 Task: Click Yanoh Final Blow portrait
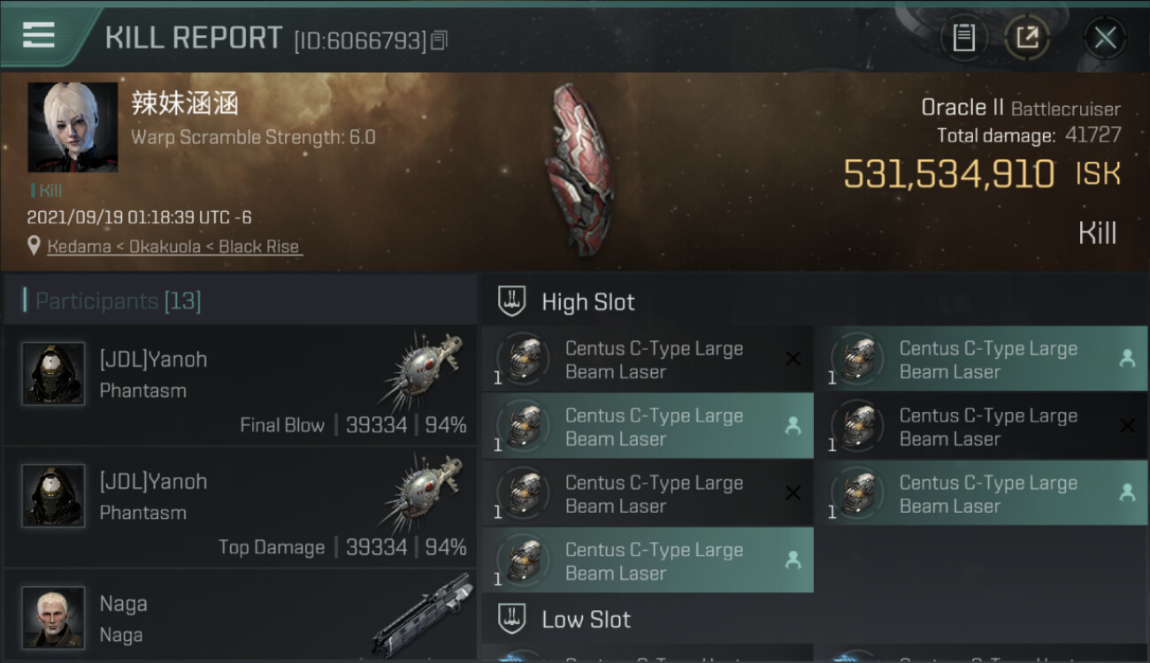point(53,374)
